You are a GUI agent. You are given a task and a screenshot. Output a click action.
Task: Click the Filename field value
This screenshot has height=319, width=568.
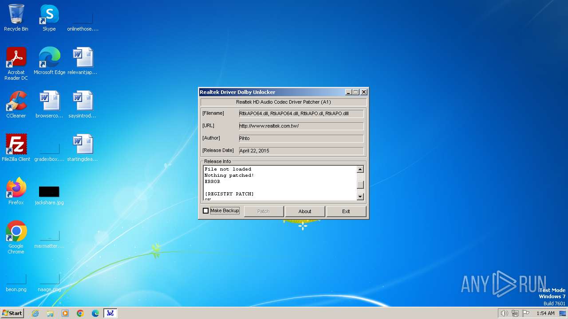tap(301, 113)
